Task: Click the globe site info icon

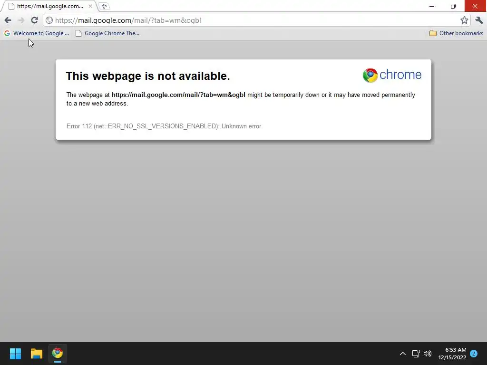Action: pos(49,20)
